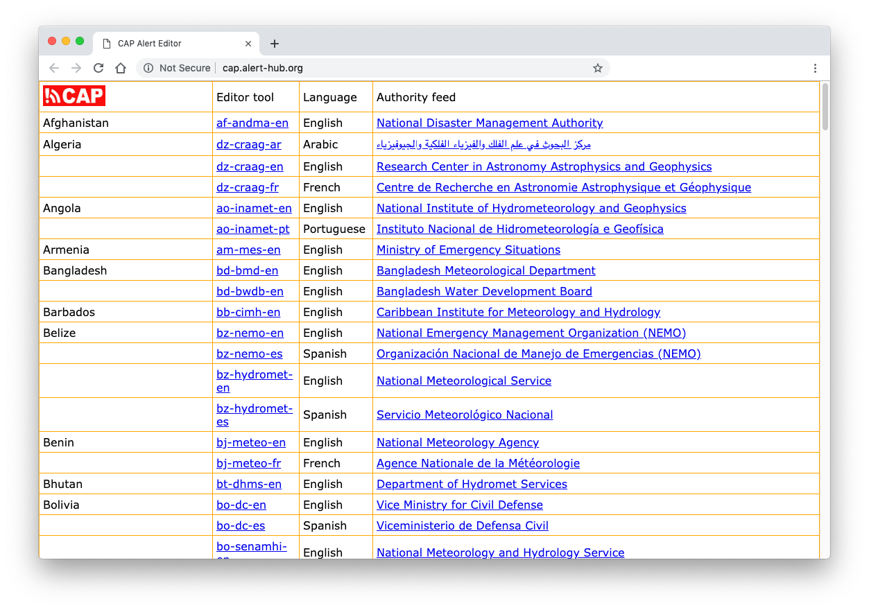Open National Meteorological Service feed
This screenshot has width=869, height=610.
[x=464, y=381]
